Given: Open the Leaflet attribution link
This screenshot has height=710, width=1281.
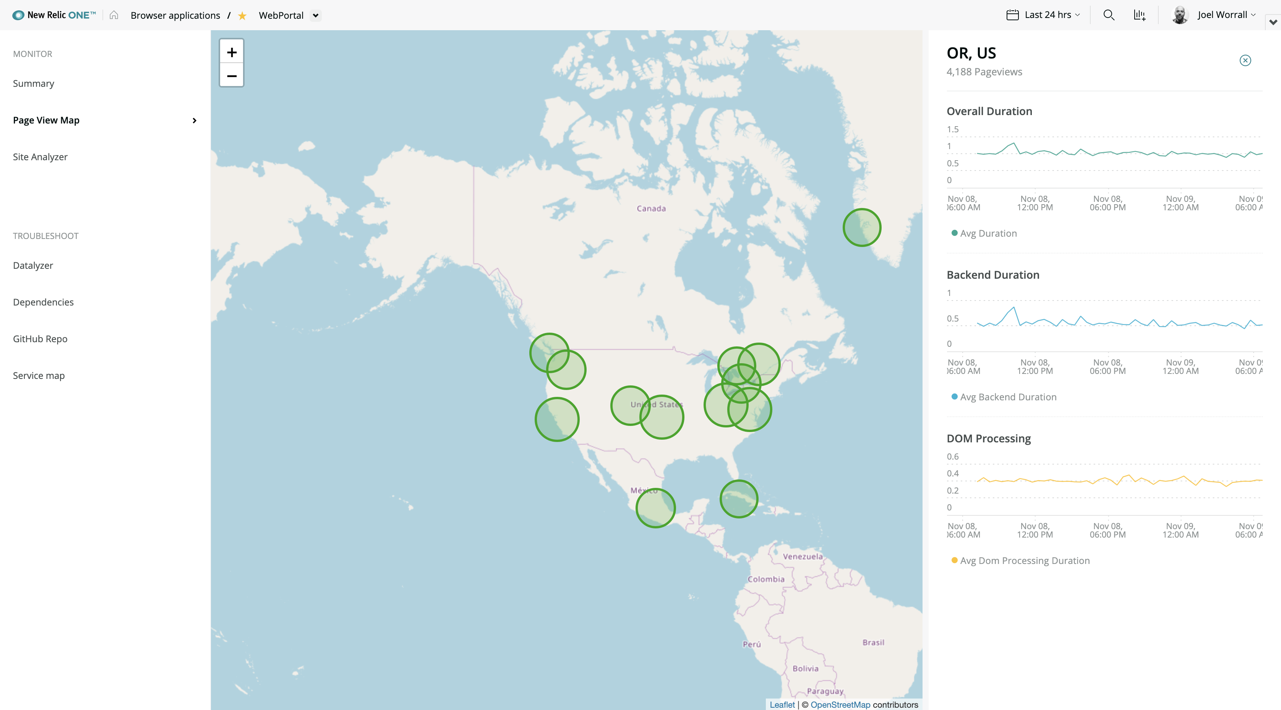Looking at the screenshot, I should click(x=782, y=705).
